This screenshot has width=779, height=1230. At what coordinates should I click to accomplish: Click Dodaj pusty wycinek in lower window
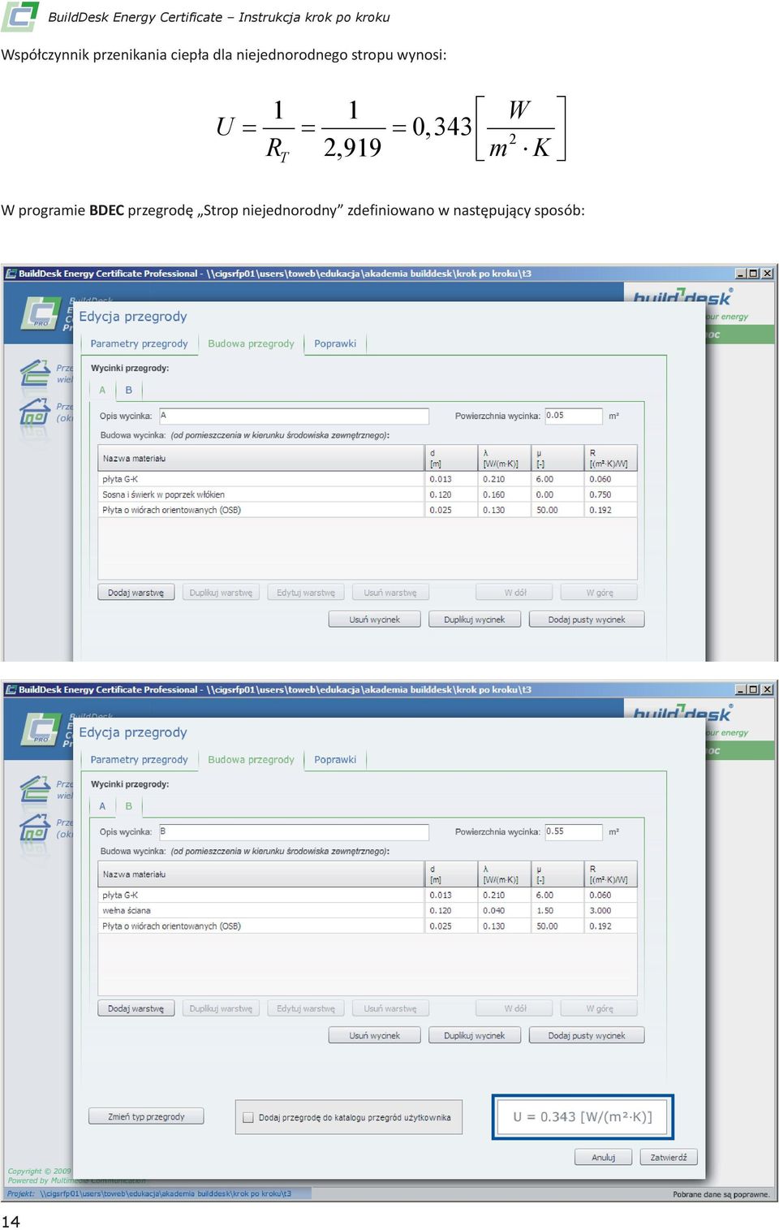coord(586,1035)
